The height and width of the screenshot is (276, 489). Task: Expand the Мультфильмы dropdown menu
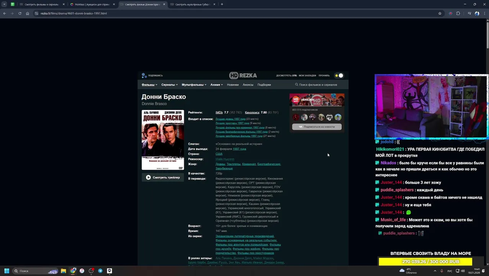194,85
